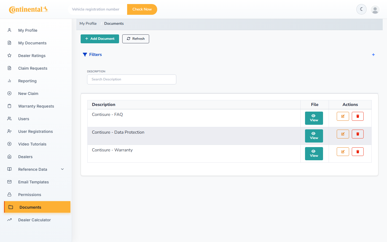Delete the Contisure - Data Protection document
Viewport: 387px width, 242px height.
pos(358,134)
